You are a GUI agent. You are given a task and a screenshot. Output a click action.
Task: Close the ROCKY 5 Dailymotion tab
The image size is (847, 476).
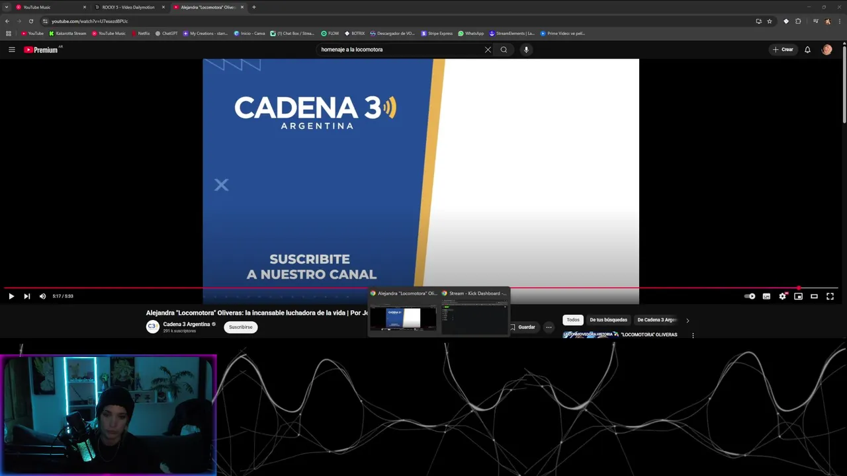pos(163,7)
